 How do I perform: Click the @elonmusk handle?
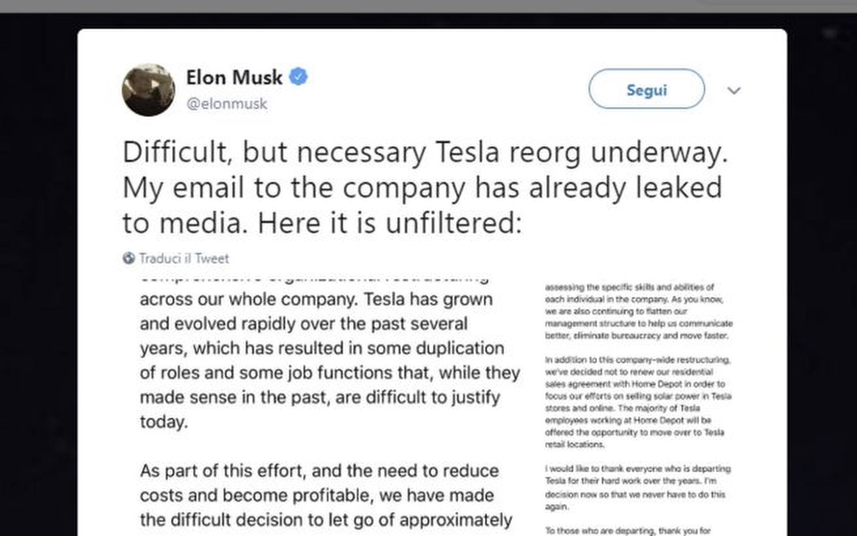(226, 104)
